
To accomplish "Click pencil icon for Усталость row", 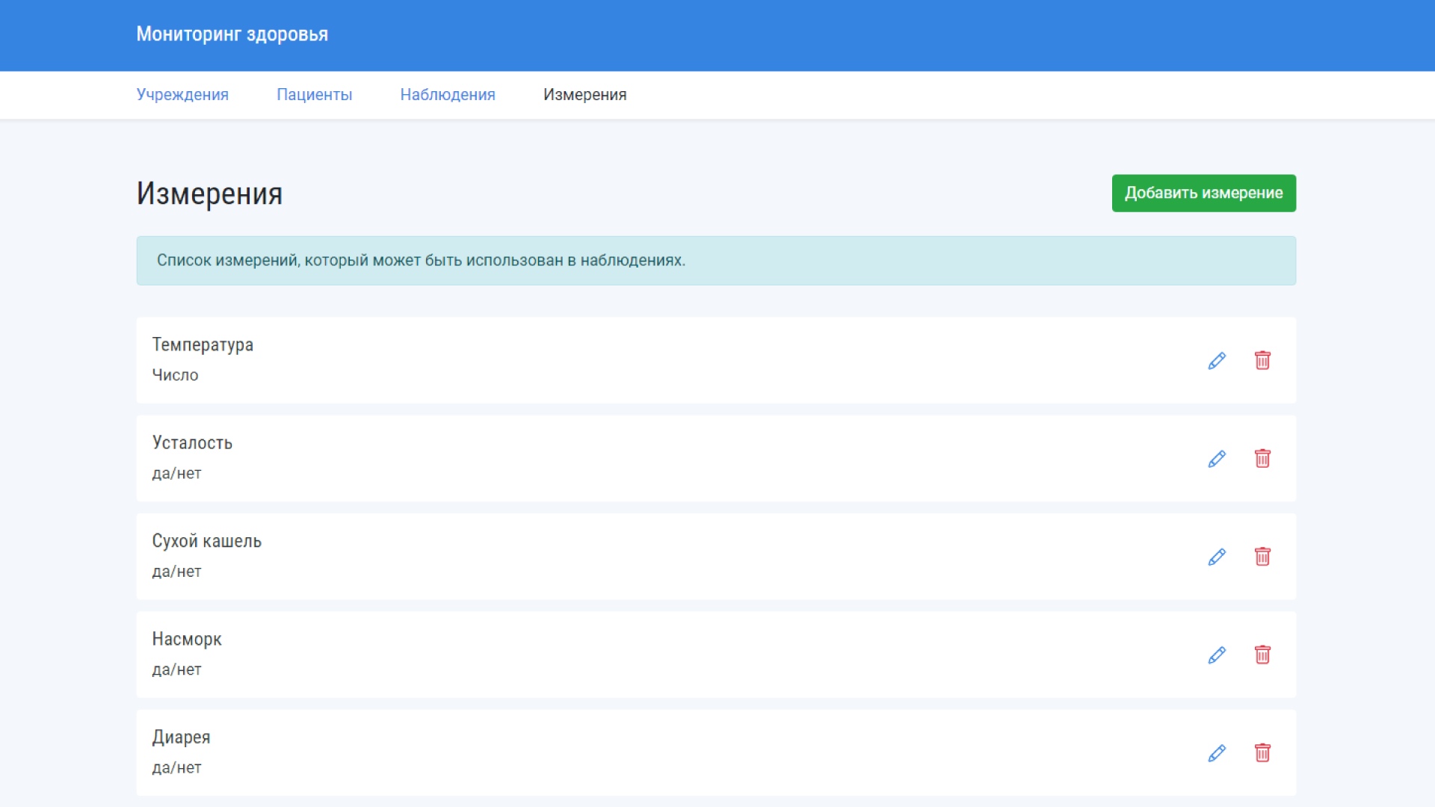I will tap(1217, 459).
